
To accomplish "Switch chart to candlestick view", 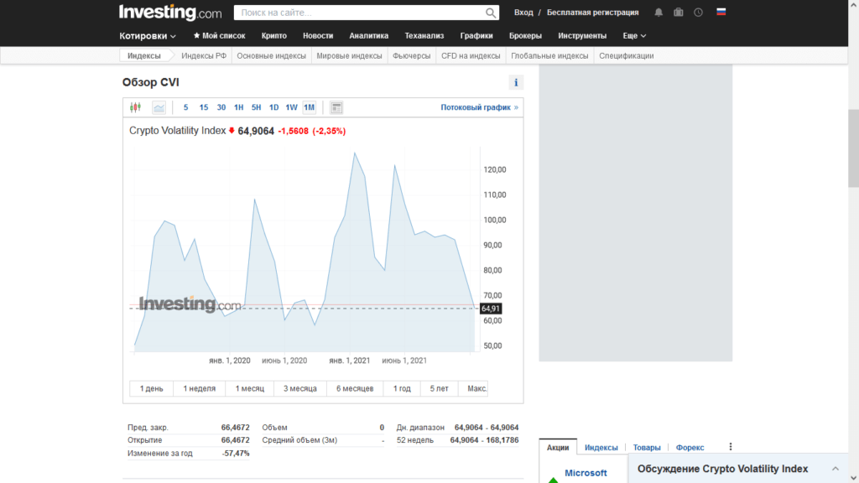I will pyautogui.click(x=136, y=107).
